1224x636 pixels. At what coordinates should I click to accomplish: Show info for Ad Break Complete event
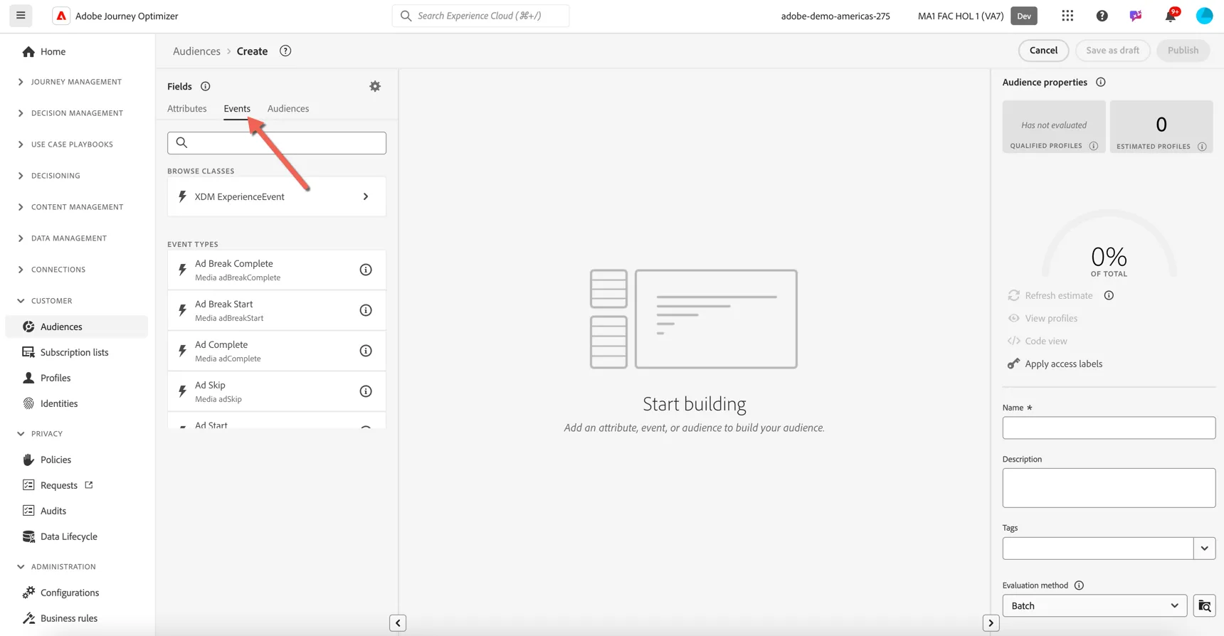[x=366, y=270]
